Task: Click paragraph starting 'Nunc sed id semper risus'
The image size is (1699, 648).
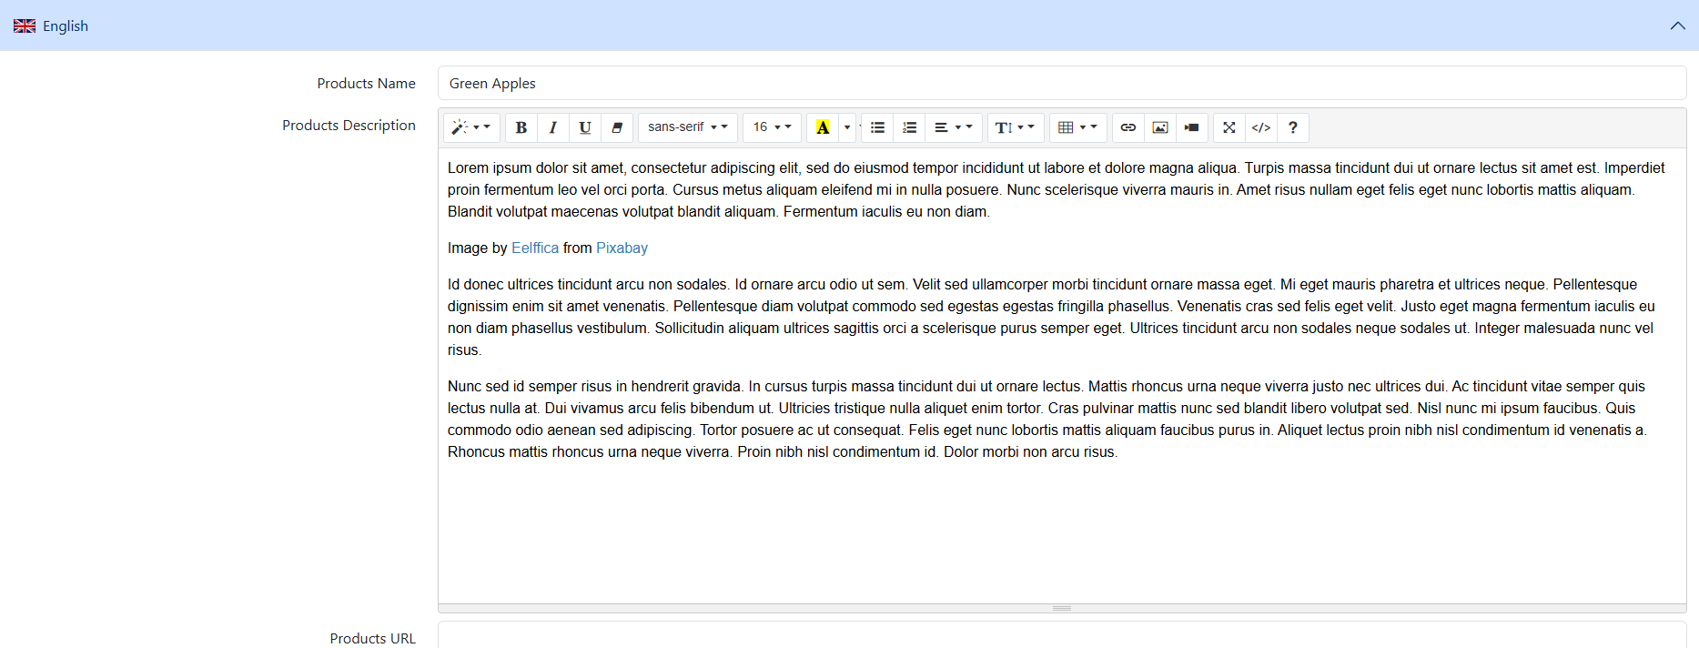Action: pos(1047,419)
